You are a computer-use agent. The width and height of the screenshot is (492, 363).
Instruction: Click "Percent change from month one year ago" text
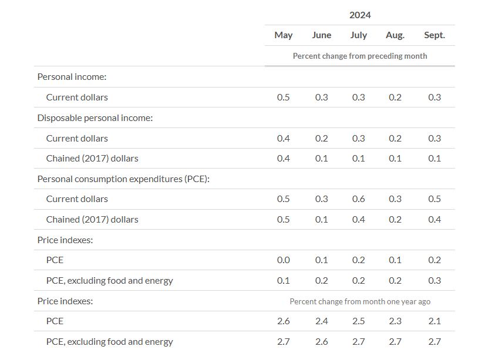click(x=360, y=301)
